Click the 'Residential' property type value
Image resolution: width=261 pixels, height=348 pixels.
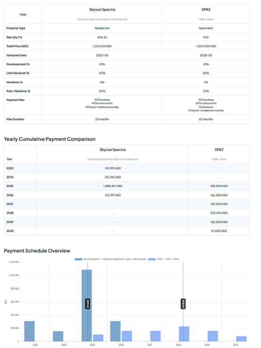102,28
